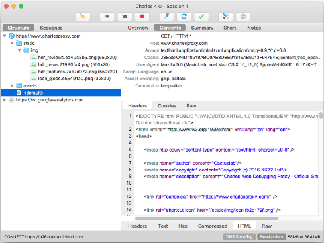
Task: Click the img folder icon
Action: coord(27,50)
